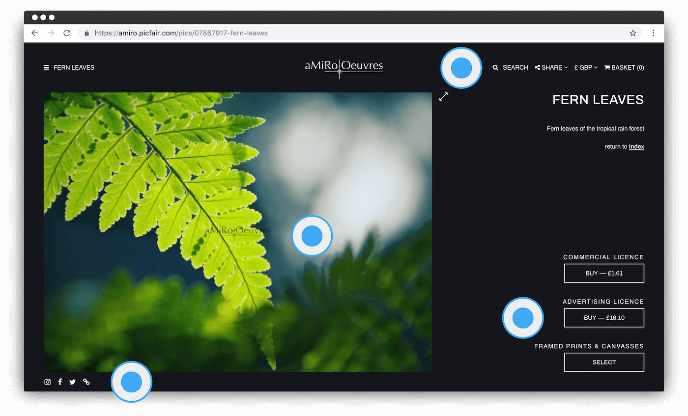The width and height of the screenshot is (688, 416).
Task: Open the Basket via the cart icon
Action: [608, 67]
